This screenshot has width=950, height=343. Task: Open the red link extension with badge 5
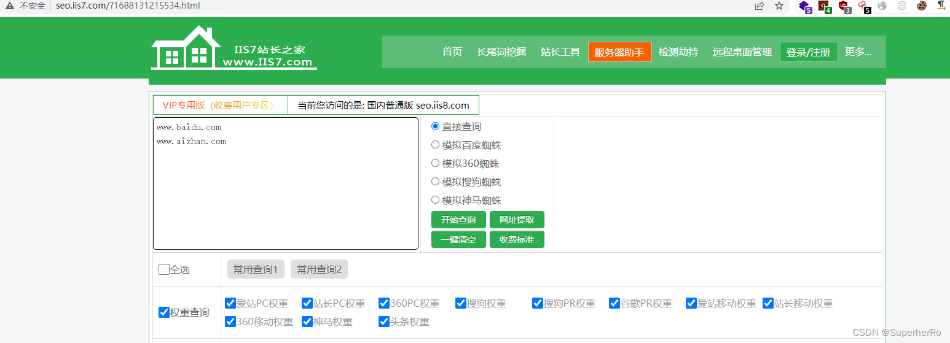[863, 6]
